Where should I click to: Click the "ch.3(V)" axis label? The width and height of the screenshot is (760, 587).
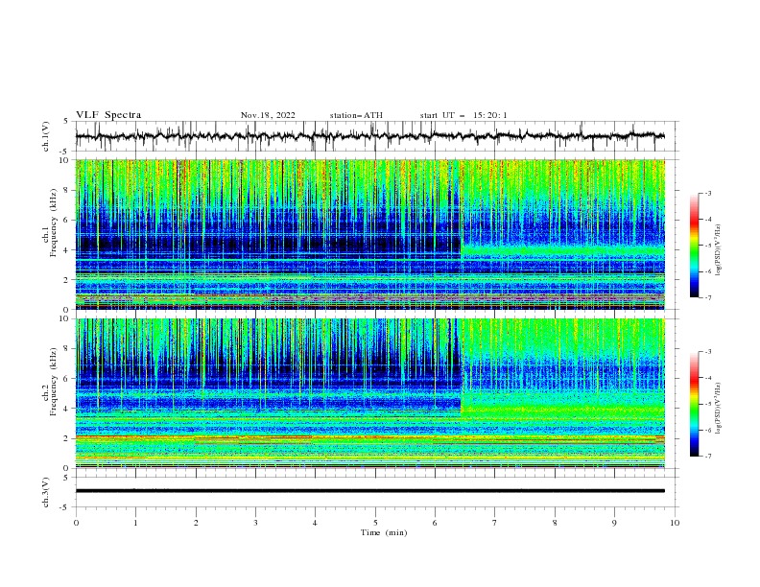tap(46, 492)
